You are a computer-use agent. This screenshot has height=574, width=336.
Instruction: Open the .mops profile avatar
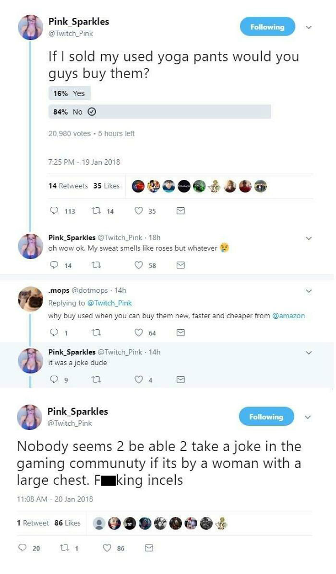[x=30, y=299]
